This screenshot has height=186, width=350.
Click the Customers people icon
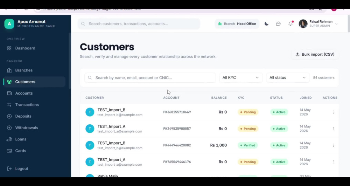tap(9, 82)
